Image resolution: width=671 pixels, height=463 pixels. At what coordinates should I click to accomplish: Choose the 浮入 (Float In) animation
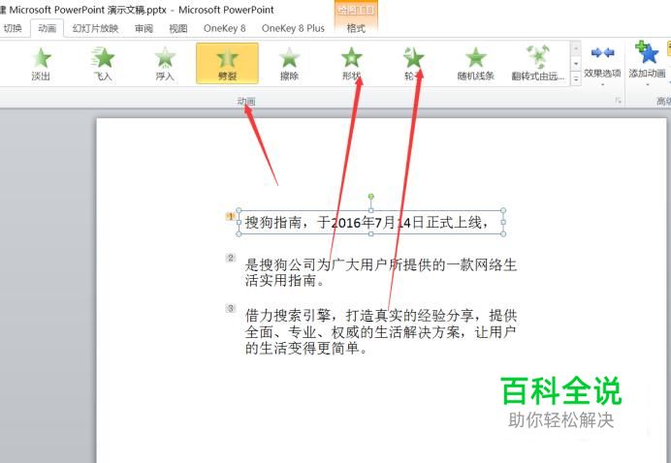[x=165, y=63]
